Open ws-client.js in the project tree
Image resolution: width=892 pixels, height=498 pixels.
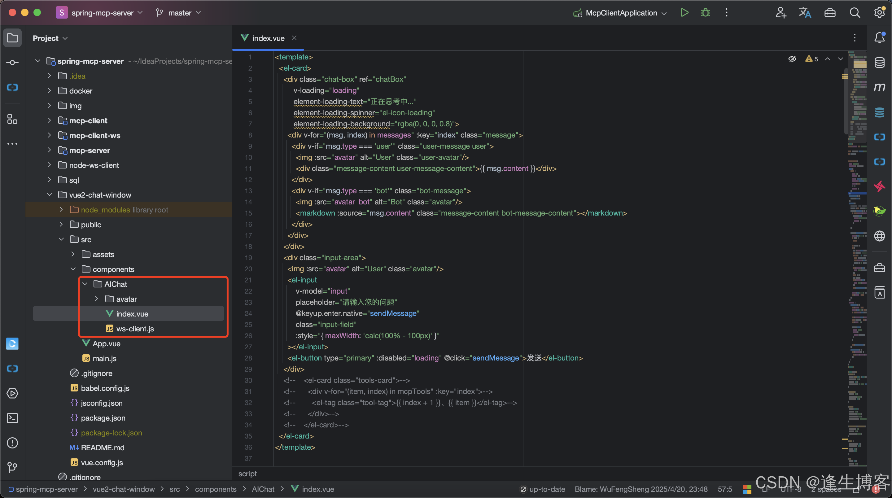click(x=135, y=329)
